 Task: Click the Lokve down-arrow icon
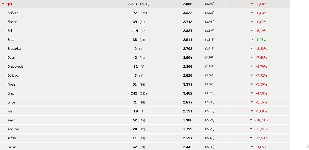pos(252,147)
